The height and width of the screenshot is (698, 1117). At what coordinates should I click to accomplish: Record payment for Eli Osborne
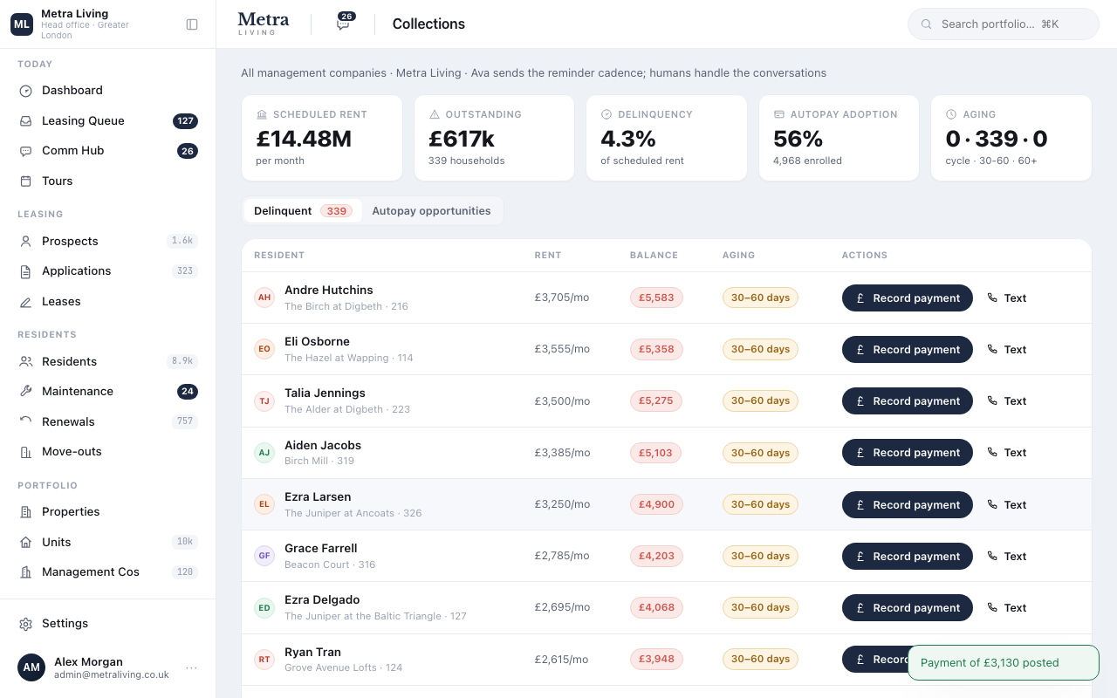coord(907,350)
